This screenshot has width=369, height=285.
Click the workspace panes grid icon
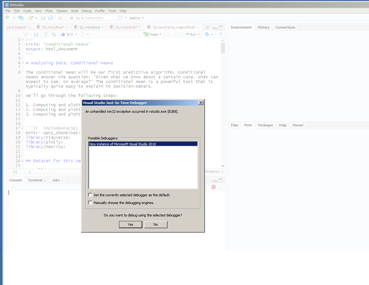120,18
